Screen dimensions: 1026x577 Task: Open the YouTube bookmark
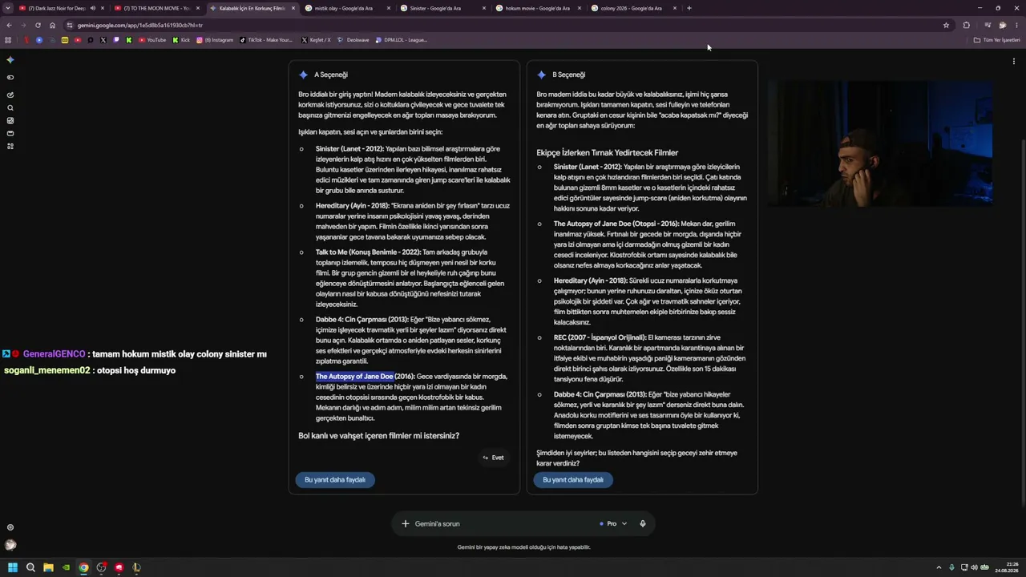pyautogui.click(x=152, y=40)
